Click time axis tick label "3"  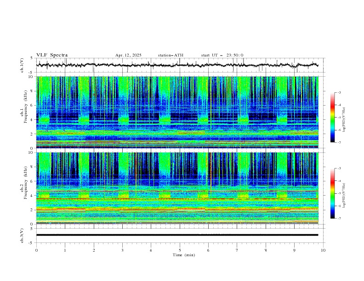tap(122, 250)
